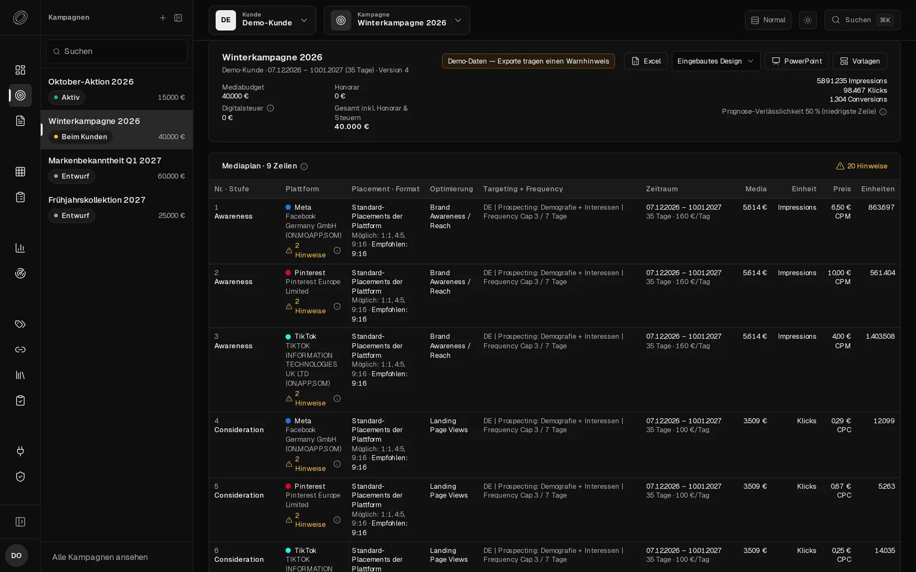
Task: Click the plus icon to add campaign
Action: click(x=163, y=18)
